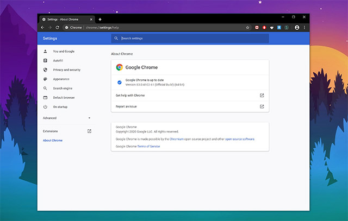Go back using the back arrow
Image resolution: width=348 pixels, height=221 pixels.
point(42,27)
